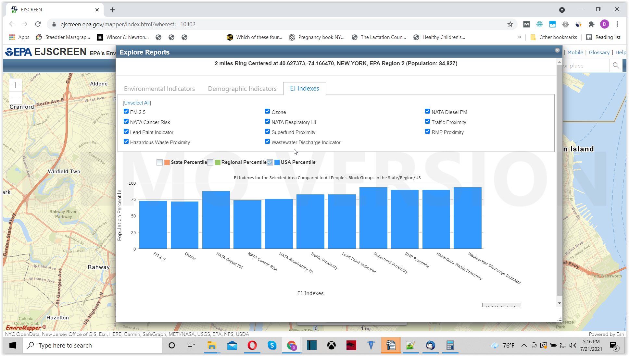The image size is (629, 356).
Task: Open Skype from the taskbar
Action: click(272, 346)
